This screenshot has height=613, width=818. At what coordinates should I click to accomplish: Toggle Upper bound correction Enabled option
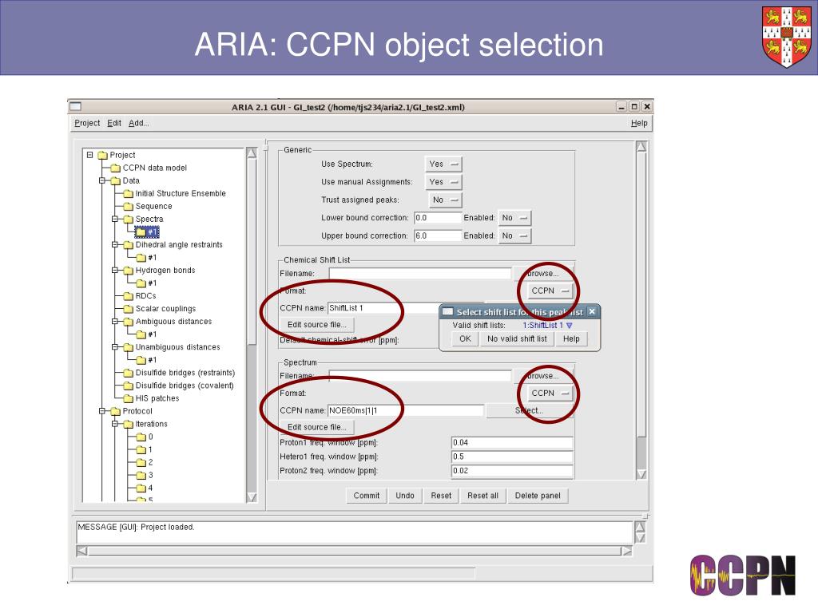(515, 235)
